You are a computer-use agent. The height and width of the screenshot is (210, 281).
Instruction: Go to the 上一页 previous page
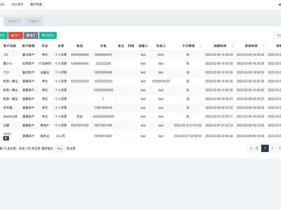pyautogui.click(x=254, y=148)
